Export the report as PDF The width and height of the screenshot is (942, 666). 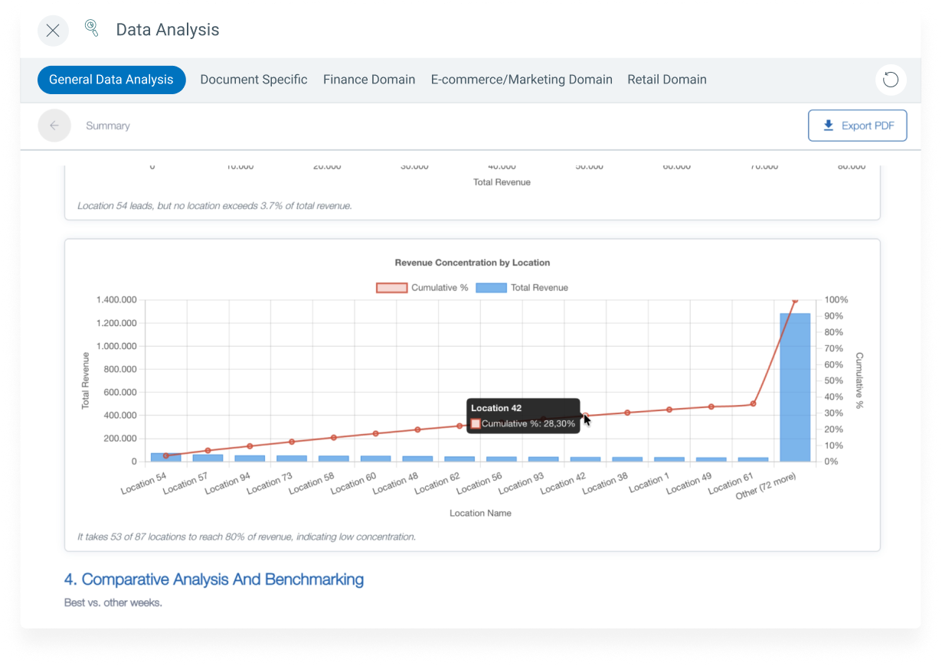click(x=858, y=126)
